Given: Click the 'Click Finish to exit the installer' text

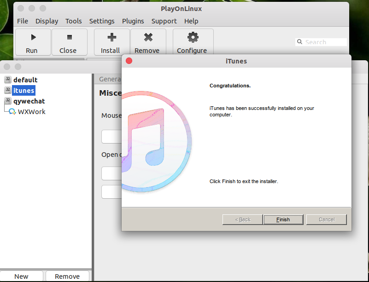Looking at the screenshot, I should pos(244,181).
